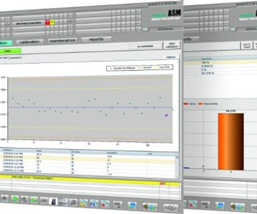Open the reports tab
The height and width of the screenshot is (214, 257).
(x=96, y=39)
